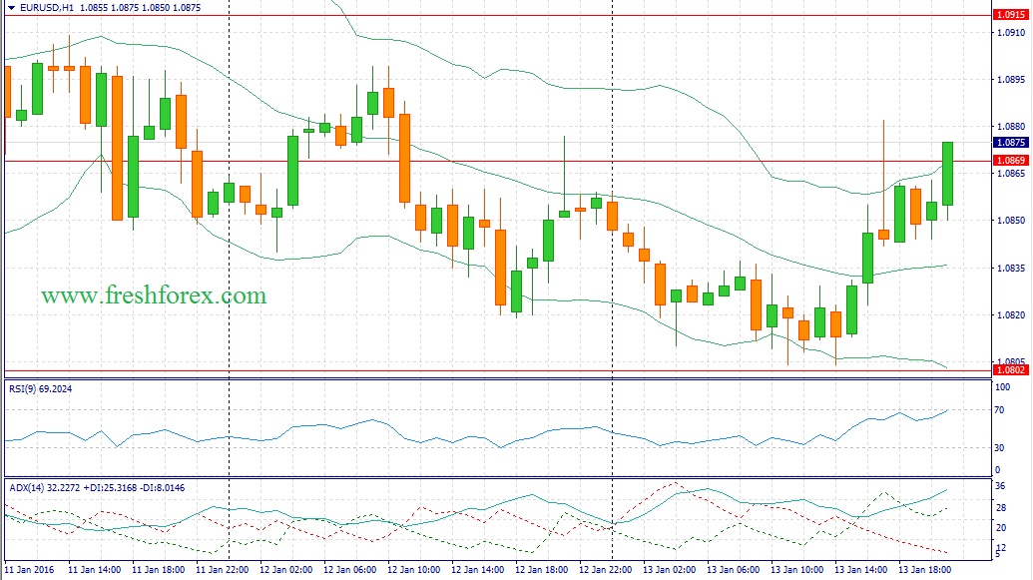The width and height of the screenshot is (1033, 580).
Task: Open the www.freshforex.com watermark link
Action: [x=154, y=295]
